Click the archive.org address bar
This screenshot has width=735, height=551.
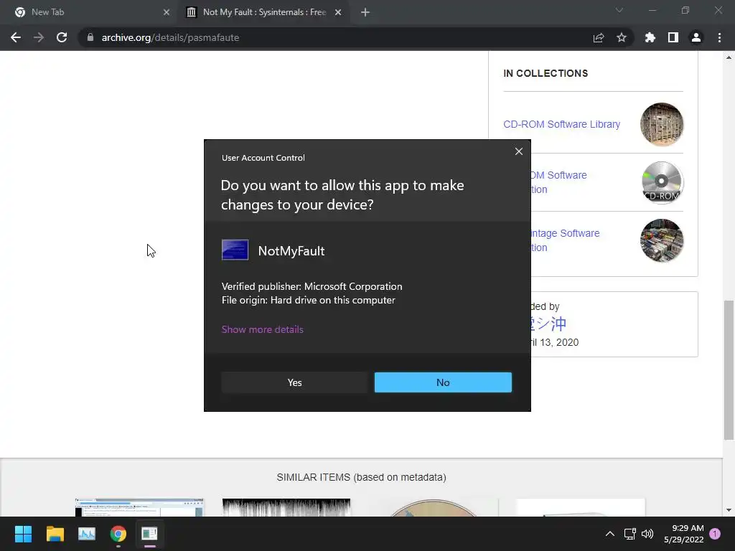click(333, 37)
